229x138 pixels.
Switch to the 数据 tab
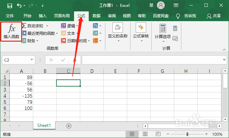pyautogui.click(x=96, y=16)
